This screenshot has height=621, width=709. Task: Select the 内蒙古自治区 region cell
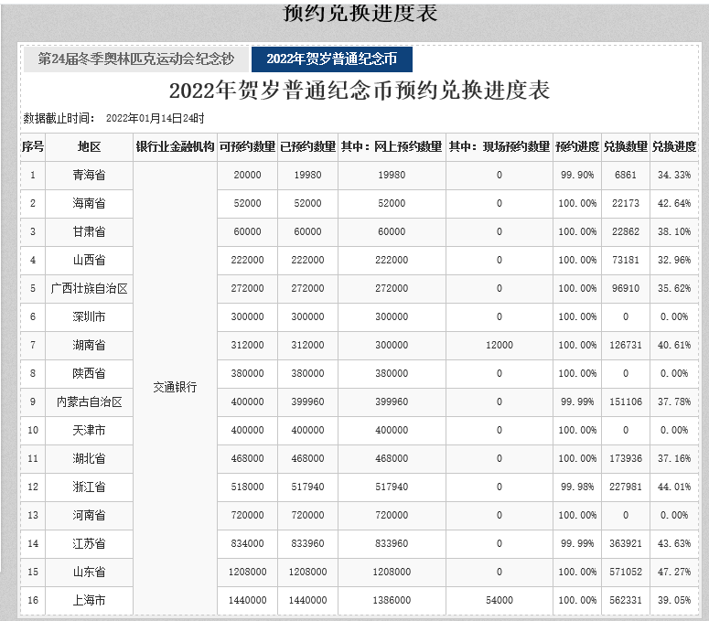[89, 402]
